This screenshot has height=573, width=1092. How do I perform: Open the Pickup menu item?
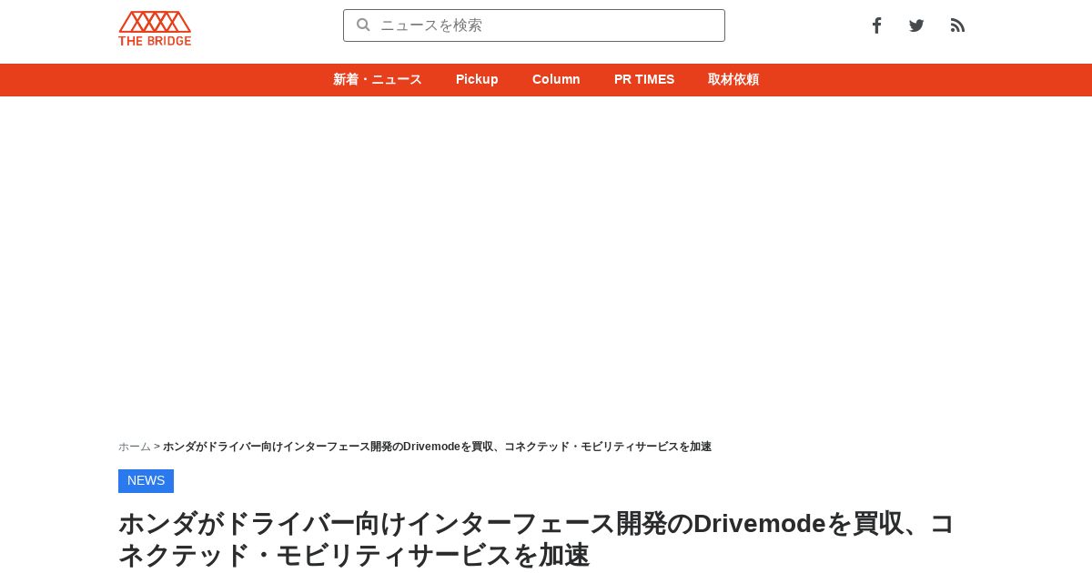(x=477, y=79)
